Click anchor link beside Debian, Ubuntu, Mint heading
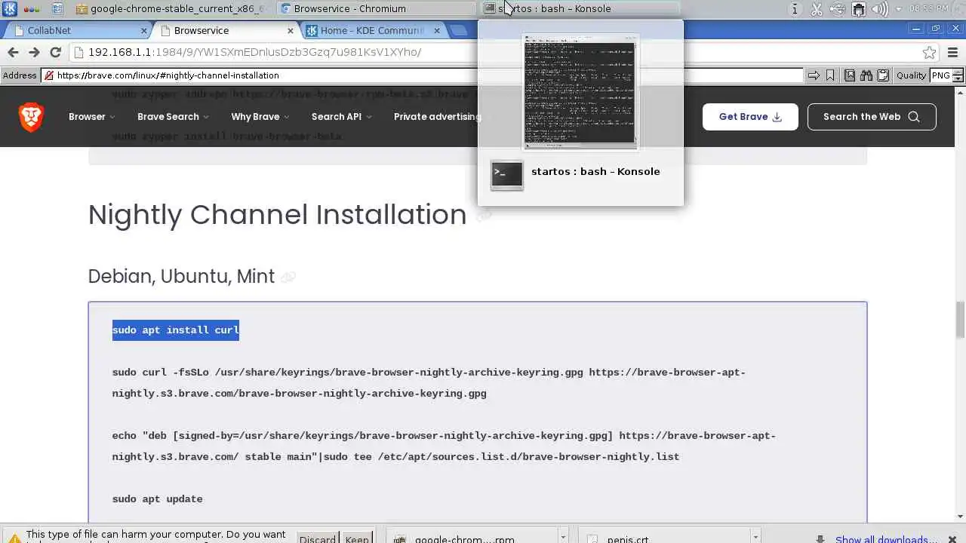The height and width of the screenshot is (543, 966). [288, 278]
